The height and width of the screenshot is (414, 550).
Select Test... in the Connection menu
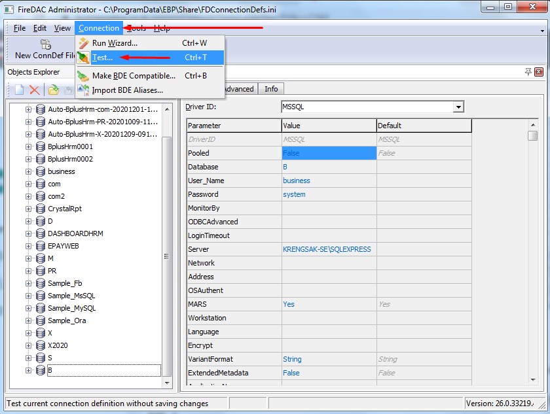pos(150,58)
